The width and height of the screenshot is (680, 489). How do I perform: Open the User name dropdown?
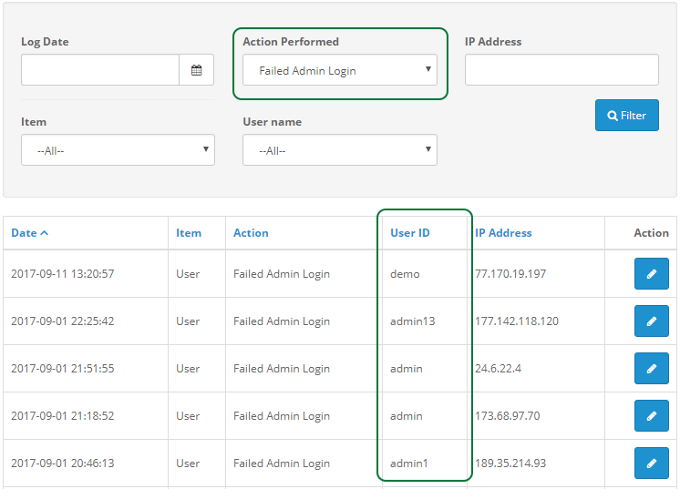(x=340, y=150)
